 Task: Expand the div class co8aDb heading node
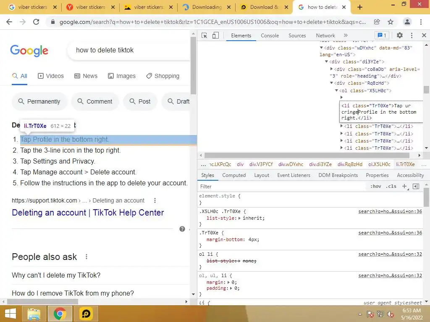[x=331, y=69]
